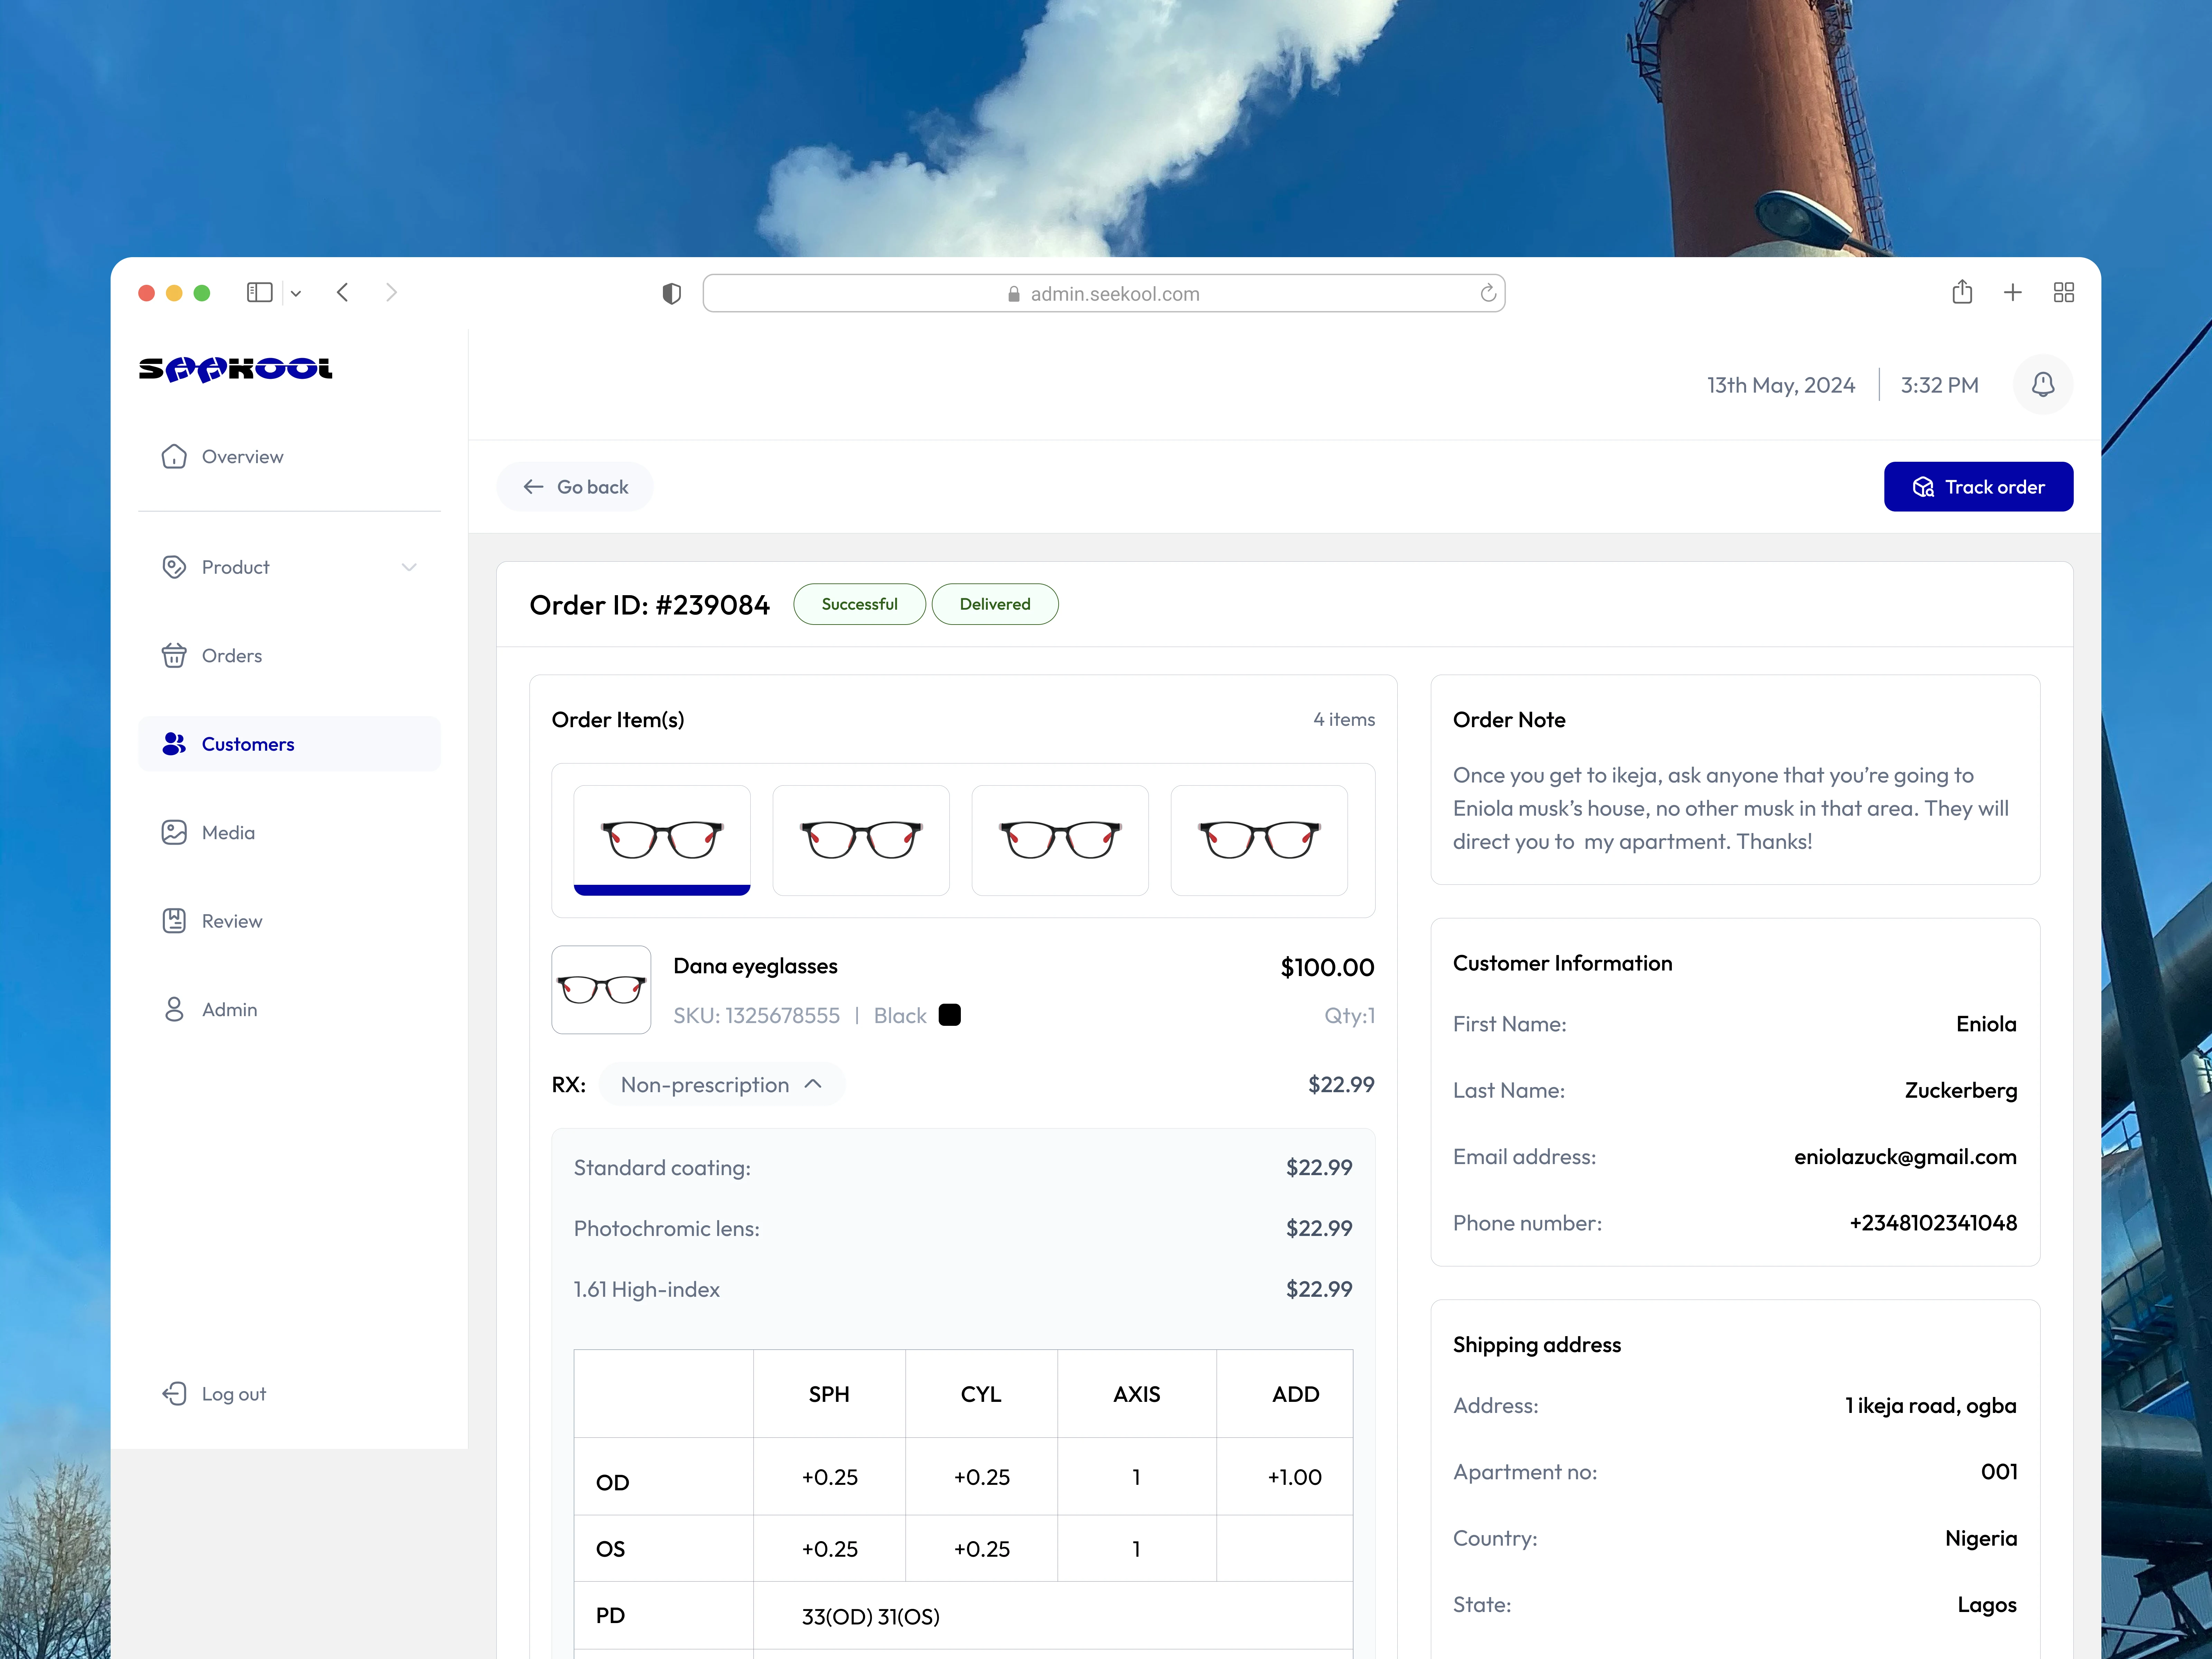Select the first eyeglasses thumbnail
Viewport: 2212px width, 1659px height.
coord(662,840)
